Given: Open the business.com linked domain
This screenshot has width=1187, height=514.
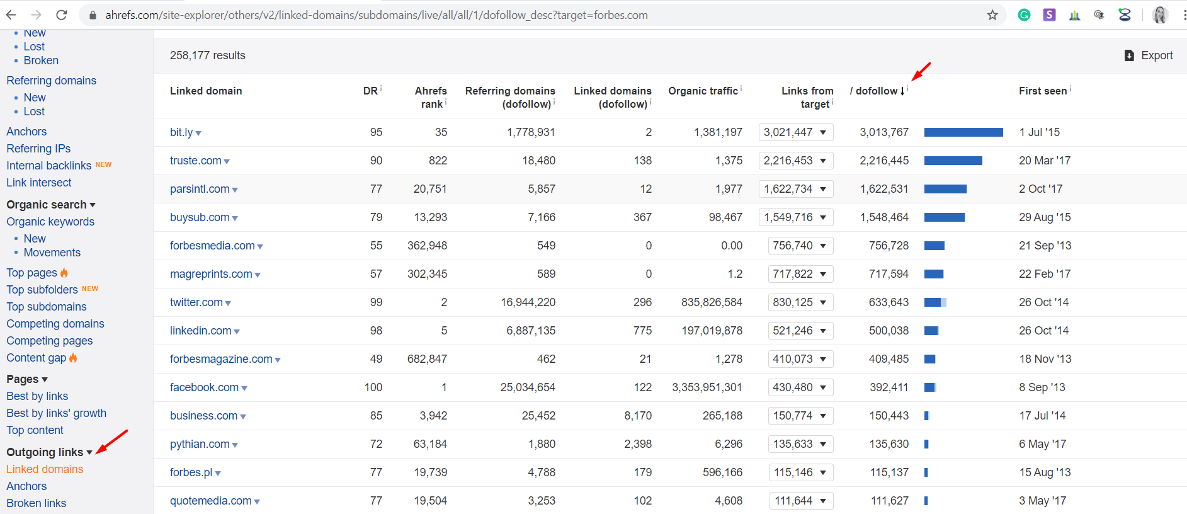Looking at the screenshot, I should click(x=203, y=416).
